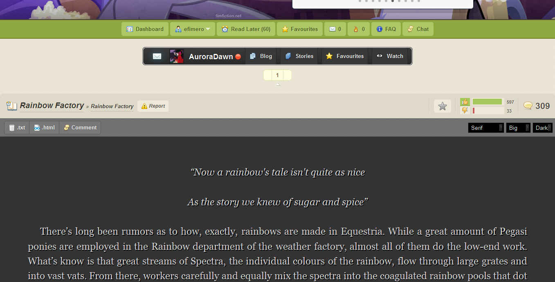Select chapter page 1 in the pager
The image size is (555, 282).
(277, 75)
